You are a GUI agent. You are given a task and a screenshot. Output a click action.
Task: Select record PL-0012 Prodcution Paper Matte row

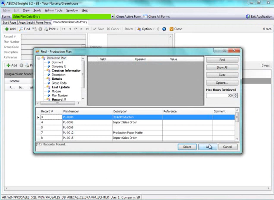click(x=90, y=133)
